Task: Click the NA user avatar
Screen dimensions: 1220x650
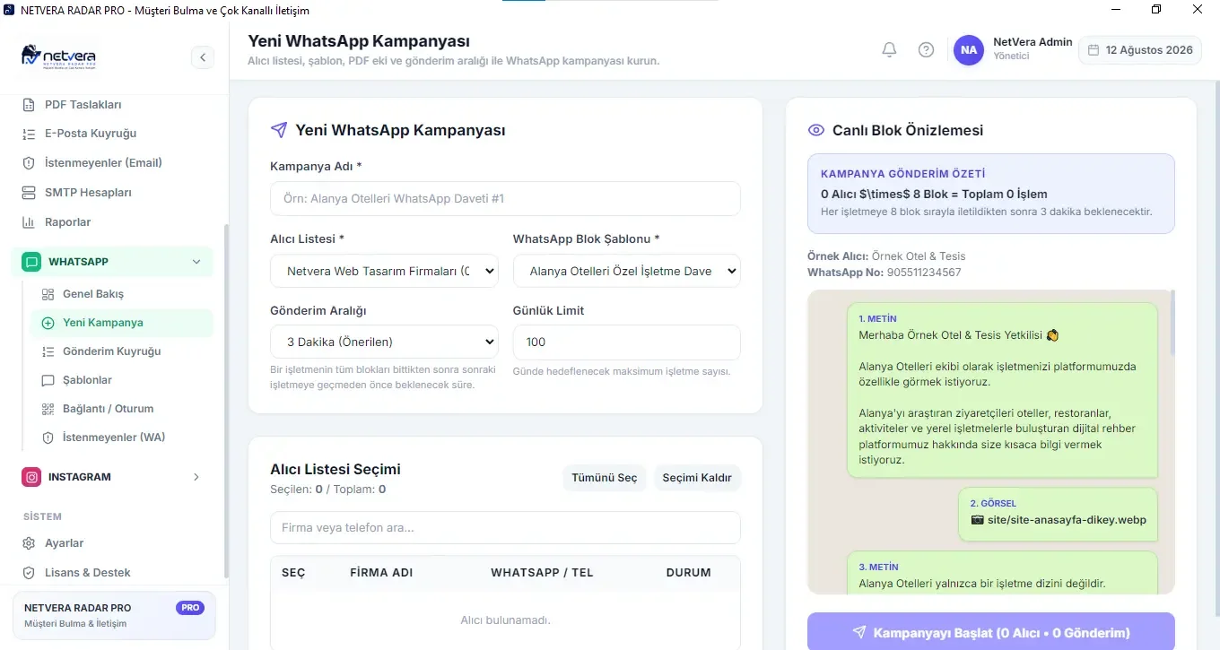Action: tap(969, 50)
